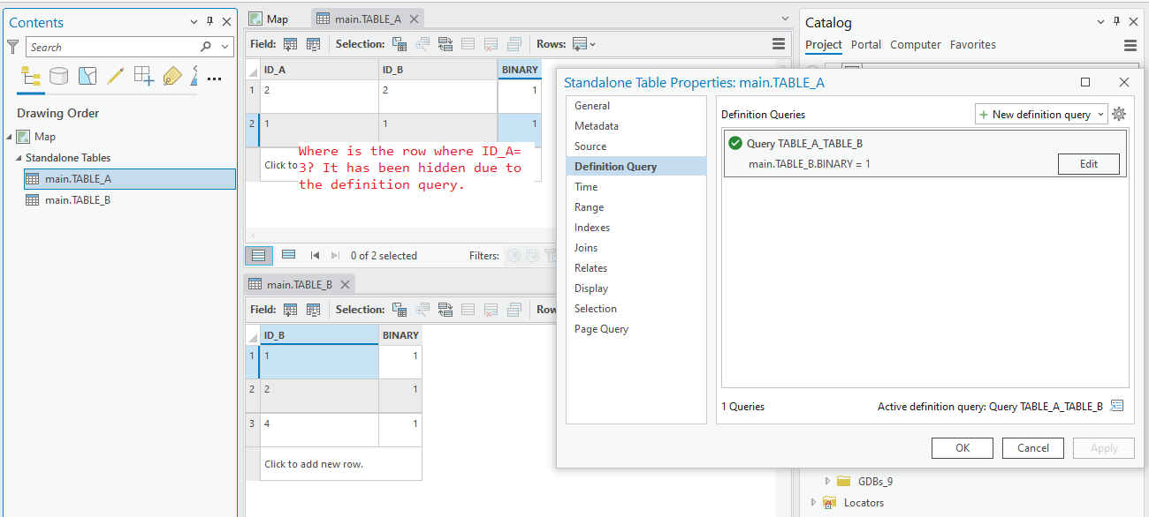Click definition query settings gear icon
This screenshot has width=1149, height=517.
pos(1119,114)
